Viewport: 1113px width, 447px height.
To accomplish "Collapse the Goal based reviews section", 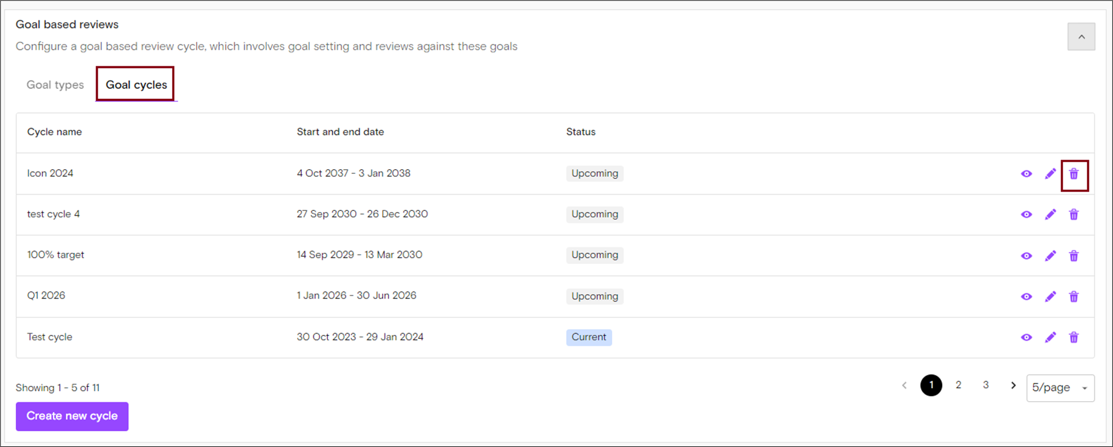I will 1081,37.
